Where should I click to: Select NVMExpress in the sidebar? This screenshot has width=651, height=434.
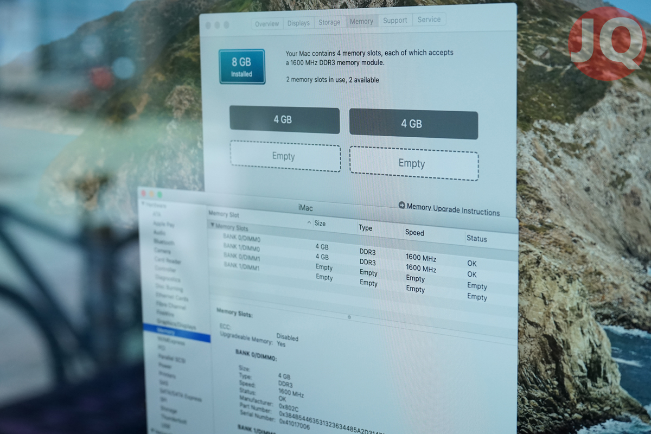click(x=171, y=342)
